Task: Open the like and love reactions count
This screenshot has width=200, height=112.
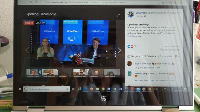Action: click(x=132, y=46)
